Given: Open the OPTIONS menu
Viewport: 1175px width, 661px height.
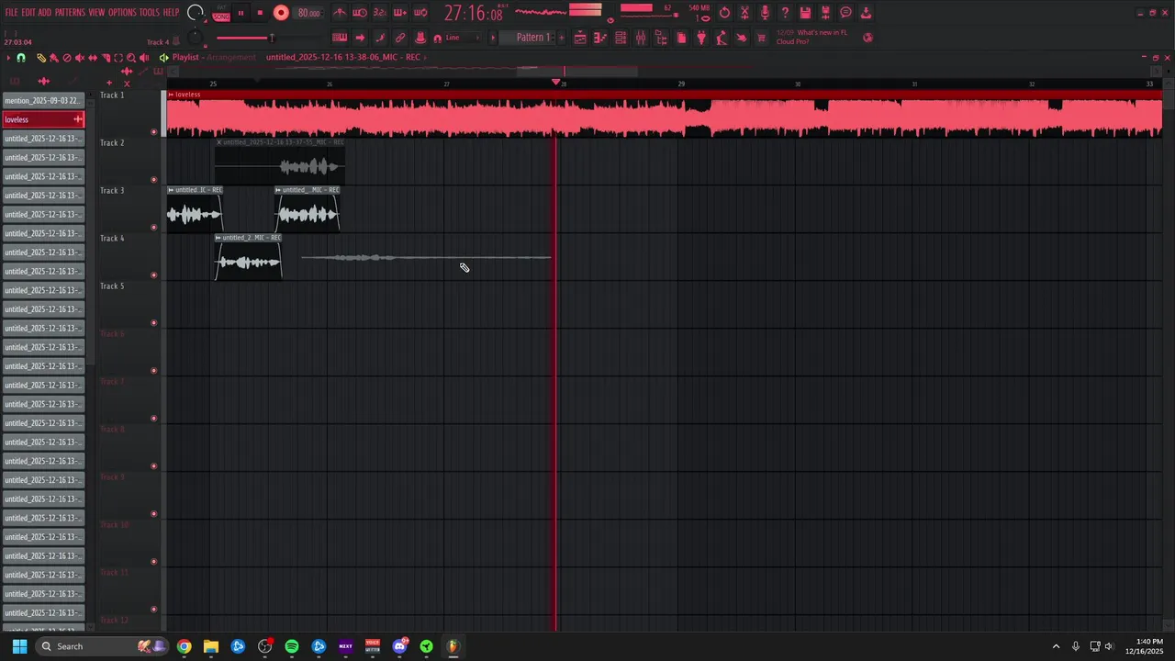Looking at the screenshot, I should click(x=122, y=13).
